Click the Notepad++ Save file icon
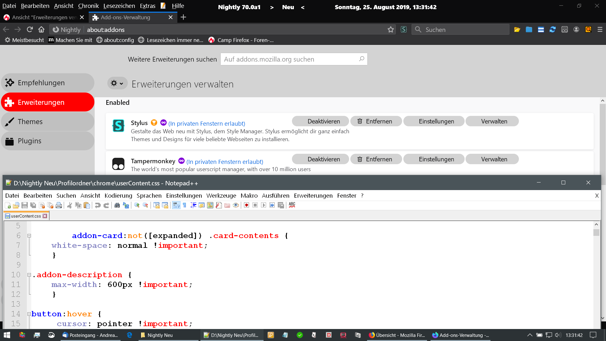 tap(25, 205)
